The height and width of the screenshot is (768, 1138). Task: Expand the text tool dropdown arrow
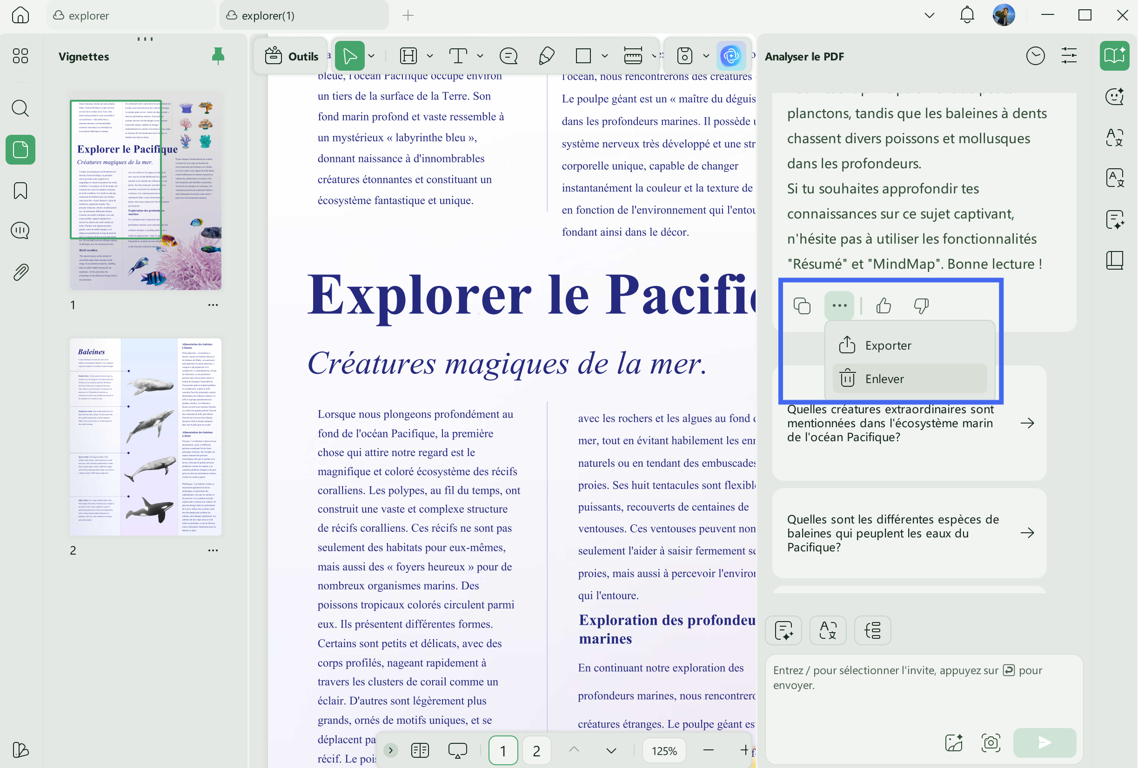click(x=480, y=56)
